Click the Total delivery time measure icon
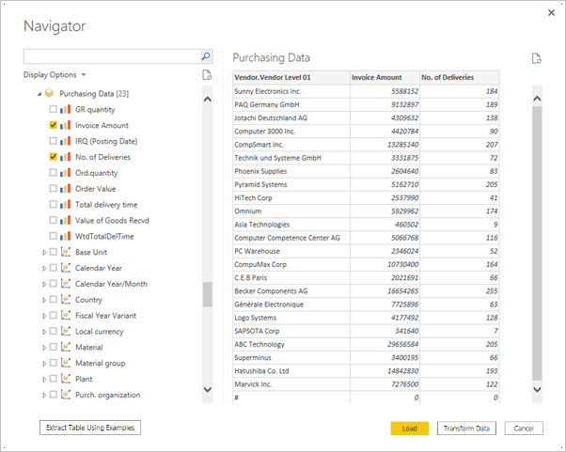The width and height of the screenshot is (566, 452). [x=65, y=205]
